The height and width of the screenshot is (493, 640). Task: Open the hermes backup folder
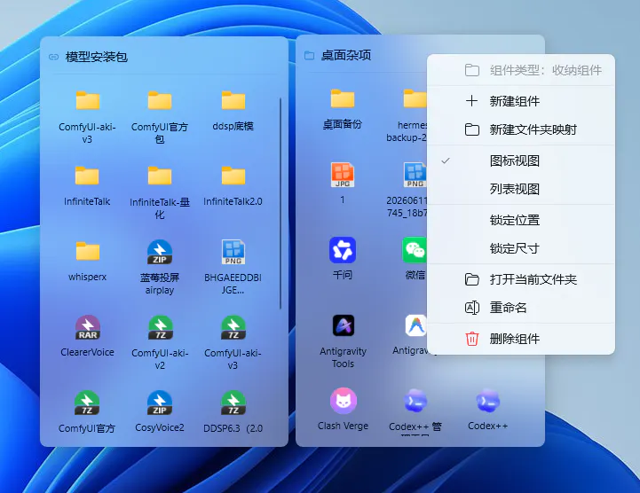tap(415, 98)
